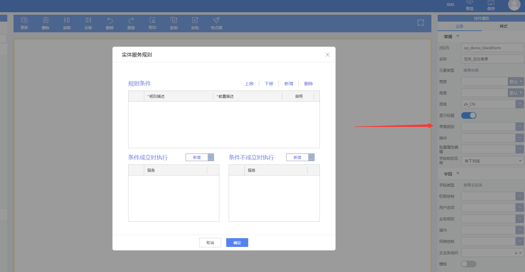Click the 启用 column header
The width and height of the screenshot is (525, 272).
[x=298, y=96]
